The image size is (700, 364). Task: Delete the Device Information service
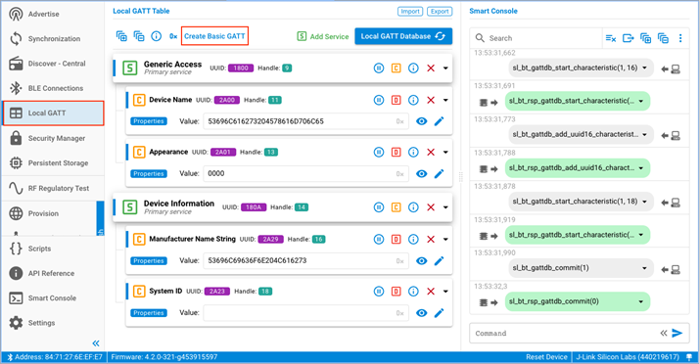click(x=431, y=207)
